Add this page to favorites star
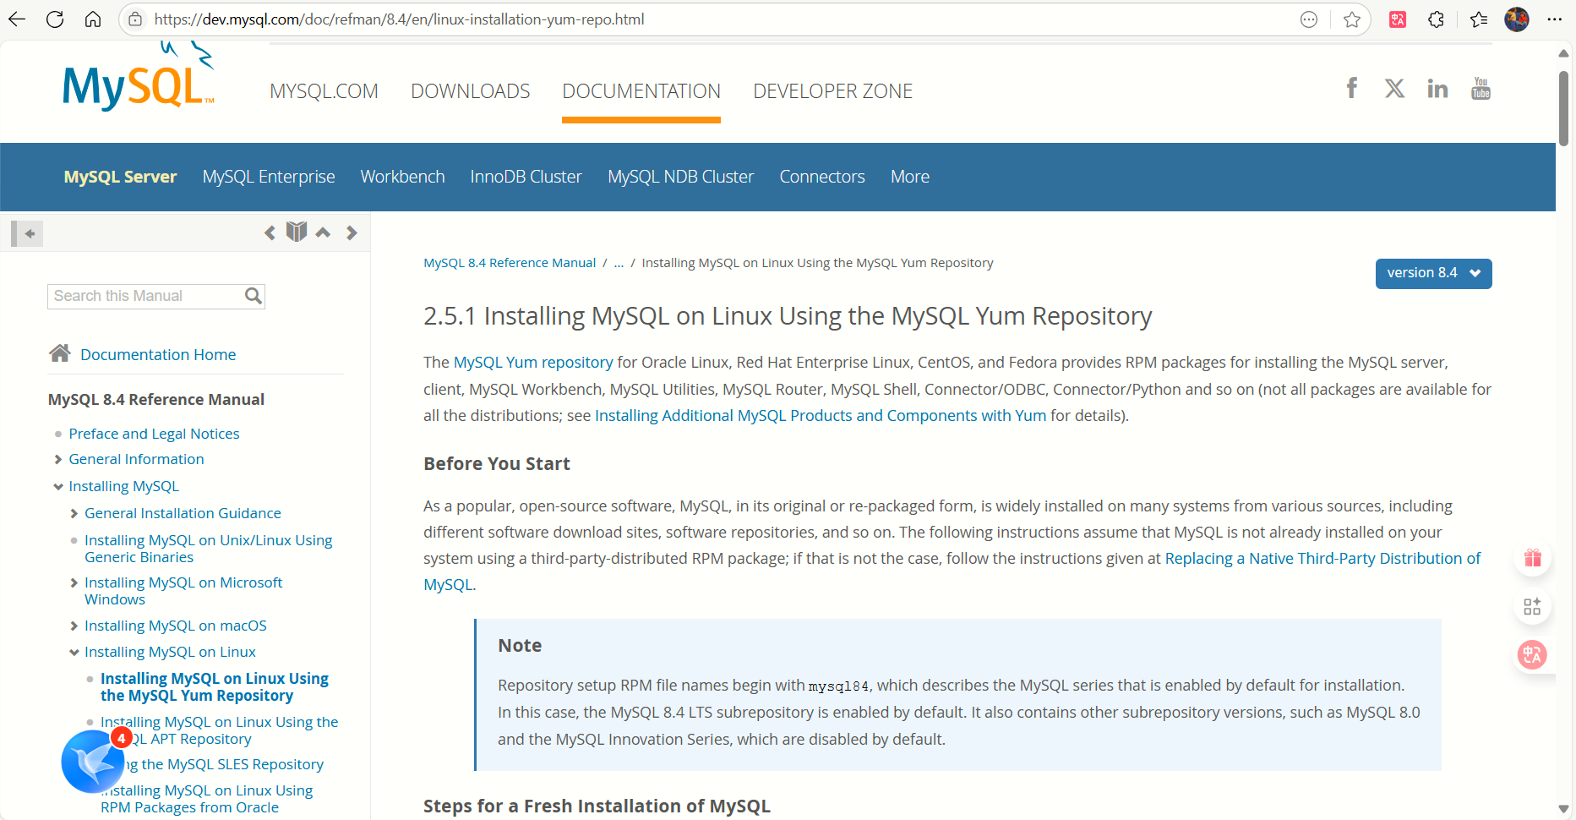This screenshot has width=1576, height=820. pos(1352,19)
